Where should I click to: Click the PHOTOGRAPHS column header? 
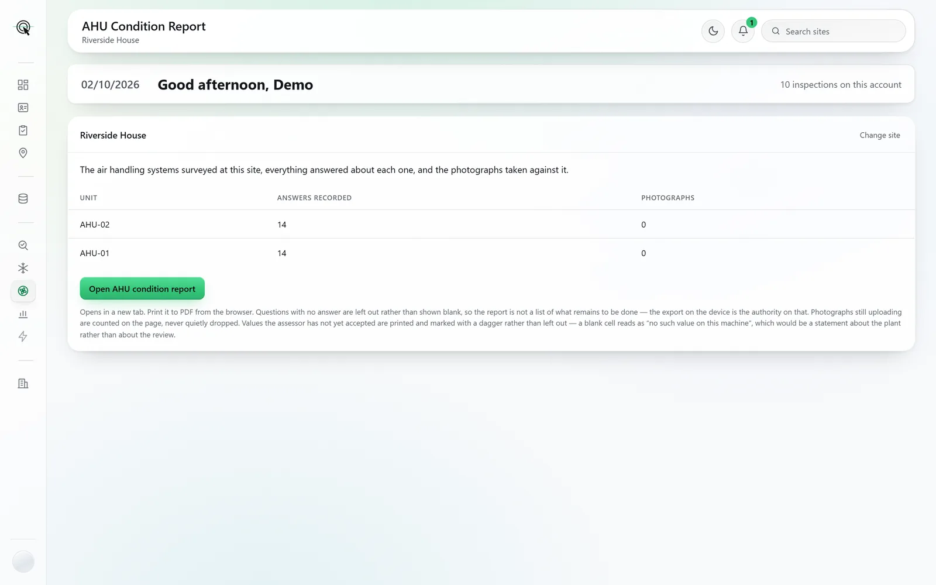[667, 198]
